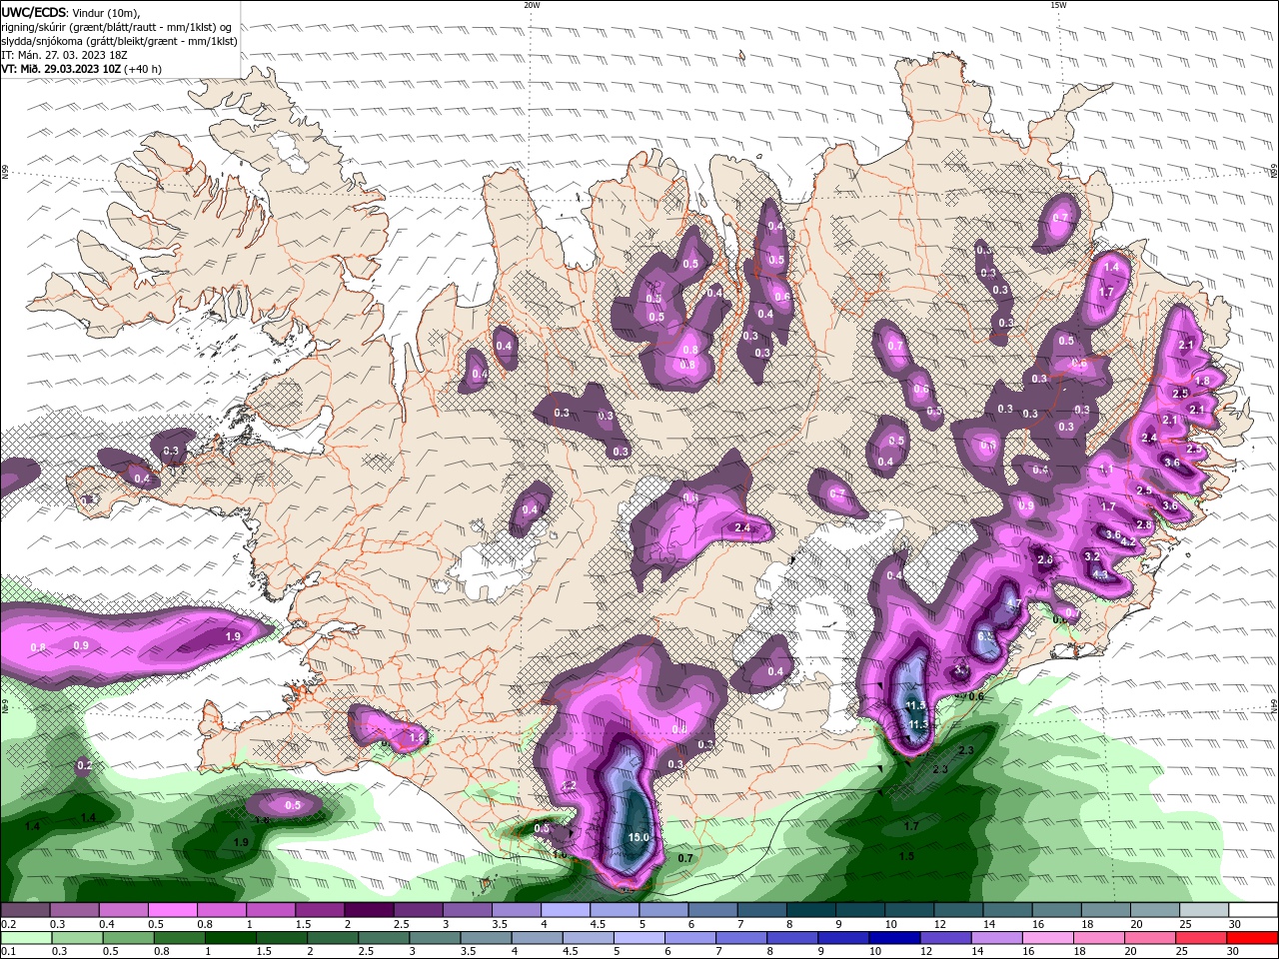Click the 1.2 value on the south coast
The image size is (1279, 959).
tap(569, 787)
